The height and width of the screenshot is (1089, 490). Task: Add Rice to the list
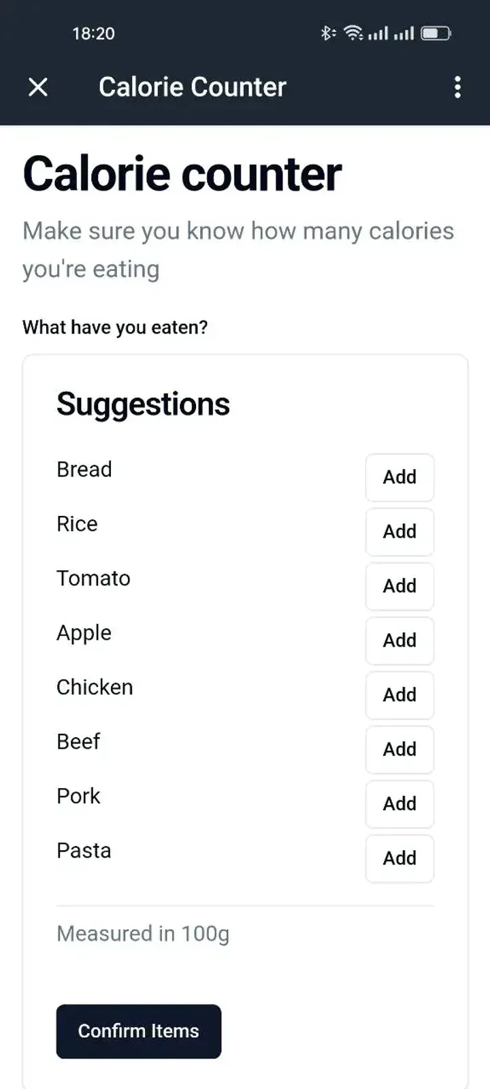click(x=399, y=532)
